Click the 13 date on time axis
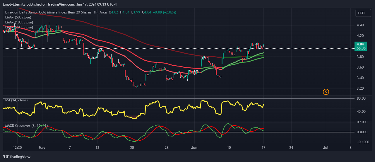This screenshot has width=375, height=162. (x=97, y=147)
